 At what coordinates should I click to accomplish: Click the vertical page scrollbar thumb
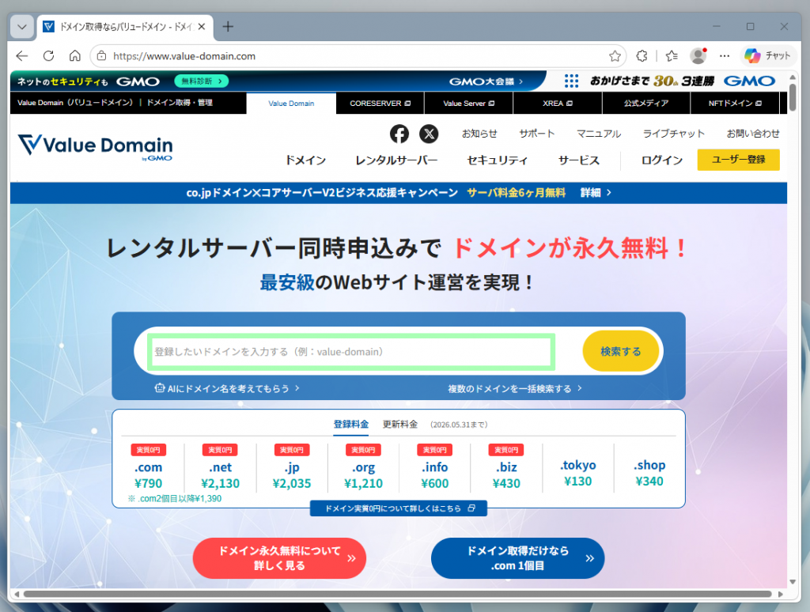pos(793,96)
